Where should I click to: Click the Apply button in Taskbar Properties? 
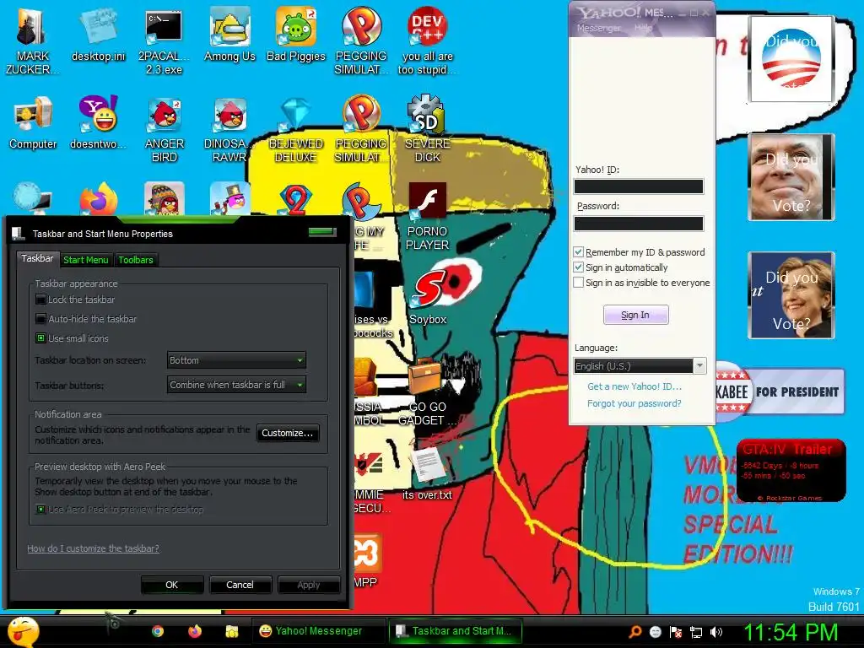(x=309, y=585)
